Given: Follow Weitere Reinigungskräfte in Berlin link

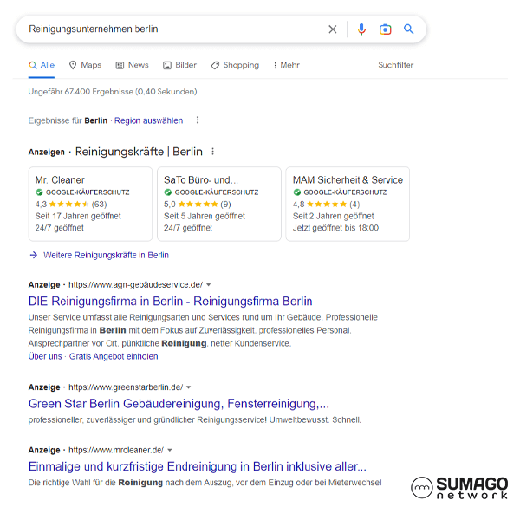Looking at the screenshot, I should pos(106,255).
